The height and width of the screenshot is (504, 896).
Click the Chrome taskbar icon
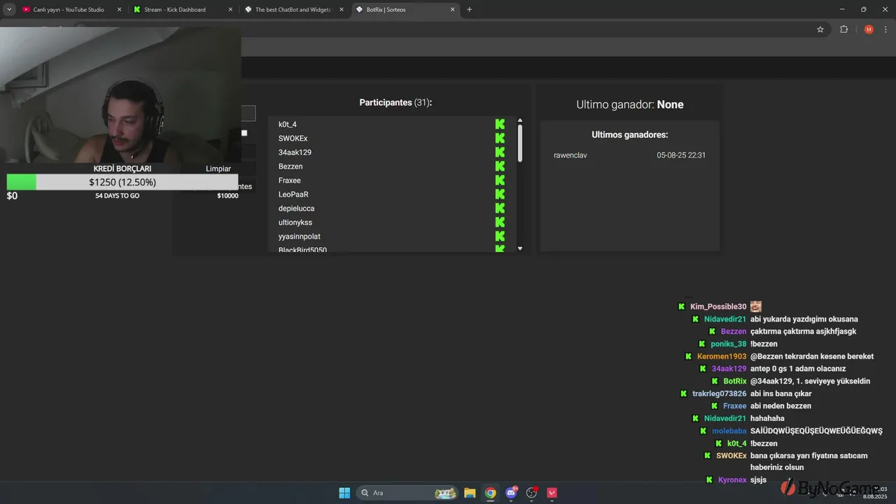tap(491, 493)
